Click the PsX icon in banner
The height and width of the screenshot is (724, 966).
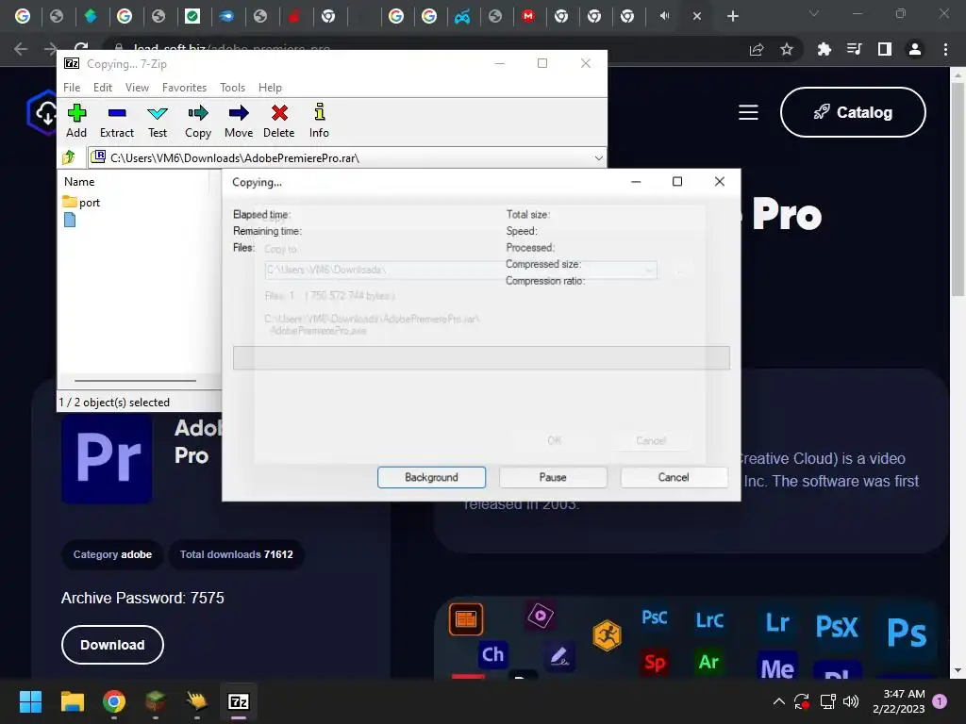tap(836, 627)
